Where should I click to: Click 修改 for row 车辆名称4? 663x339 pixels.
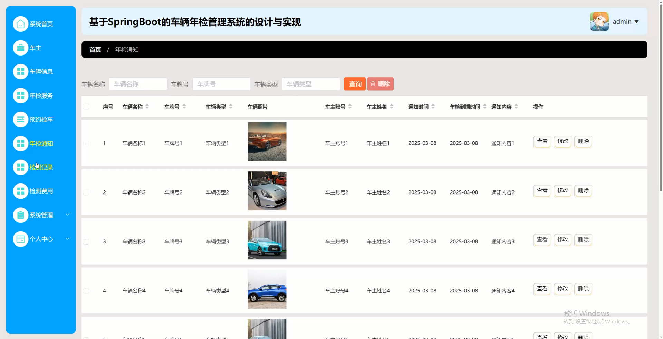coord(563,289)
